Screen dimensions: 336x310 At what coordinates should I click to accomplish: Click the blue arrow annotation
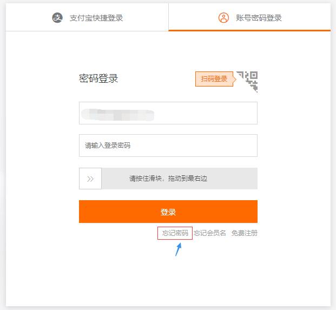(x=179, y=250)
